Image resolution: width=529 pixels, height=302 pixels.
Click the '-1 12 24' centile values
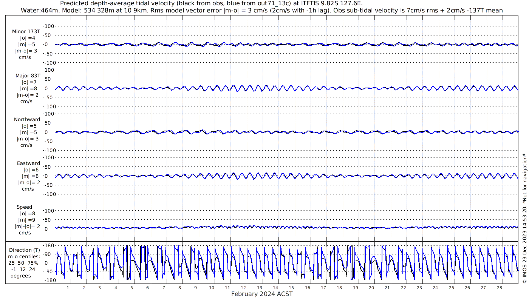coord(23,269)
